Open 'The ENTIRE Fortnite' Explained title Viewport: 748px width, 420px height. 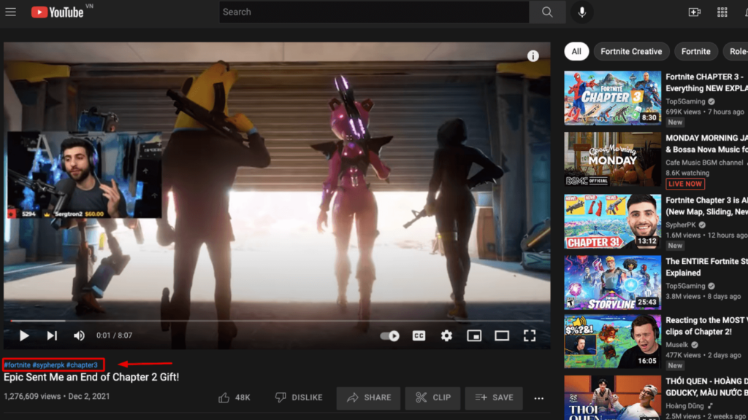706,267
